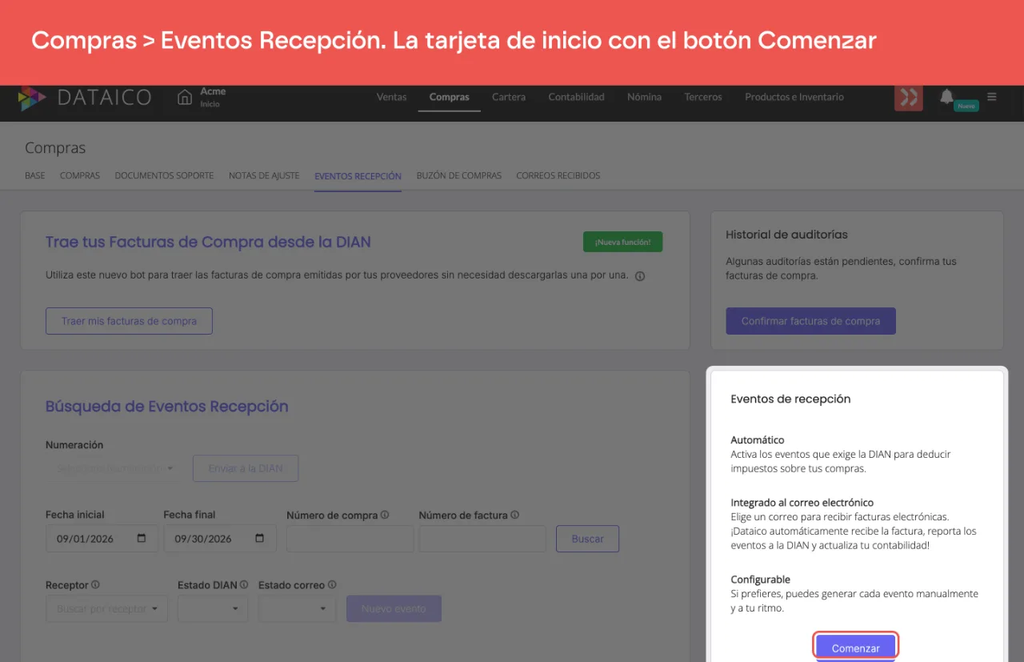Select the EVENTOS RECEPCIÓN tab
Screen dimensions: 1024x662
point(358,176)
